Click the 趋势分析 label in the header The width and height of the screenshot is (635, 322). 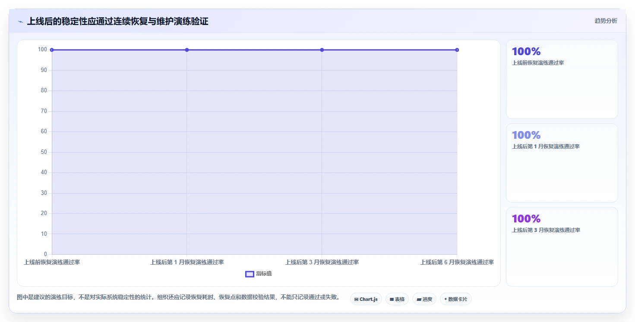click(606, 21)
